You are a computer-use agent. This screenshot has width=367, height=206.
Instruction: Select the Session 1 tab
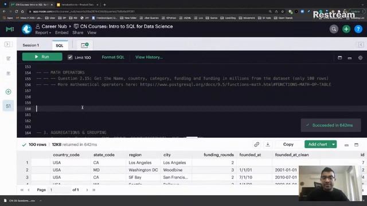point(31,45)
